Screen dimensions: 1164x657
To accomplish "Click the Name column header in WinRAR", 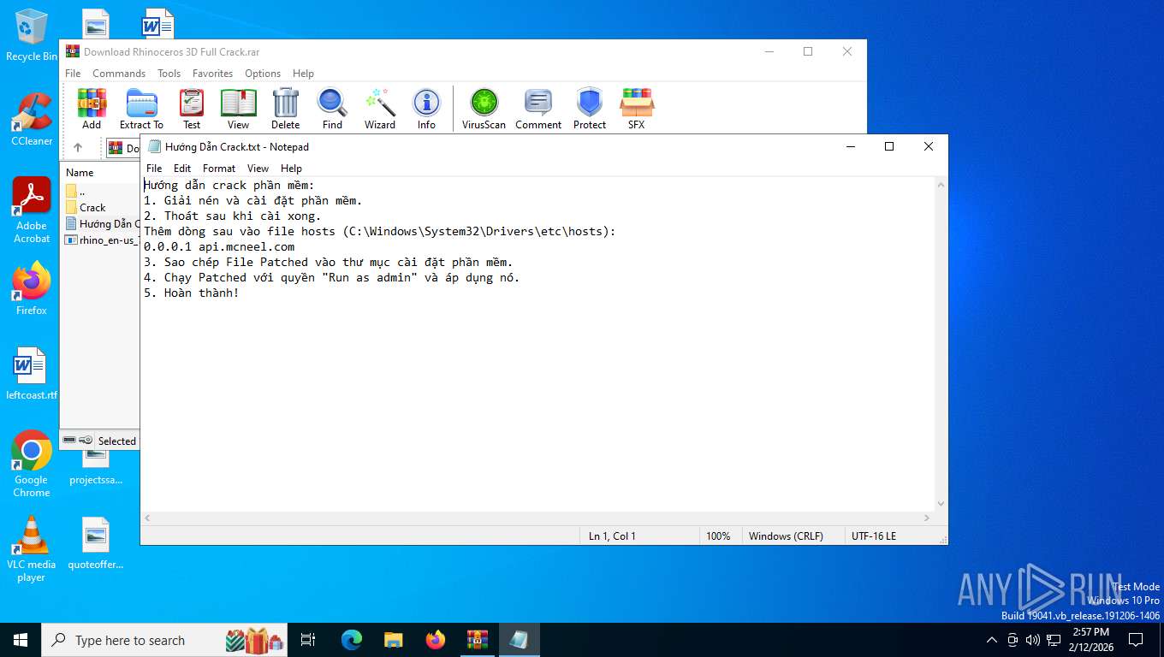I will click(x=80, y=172).
